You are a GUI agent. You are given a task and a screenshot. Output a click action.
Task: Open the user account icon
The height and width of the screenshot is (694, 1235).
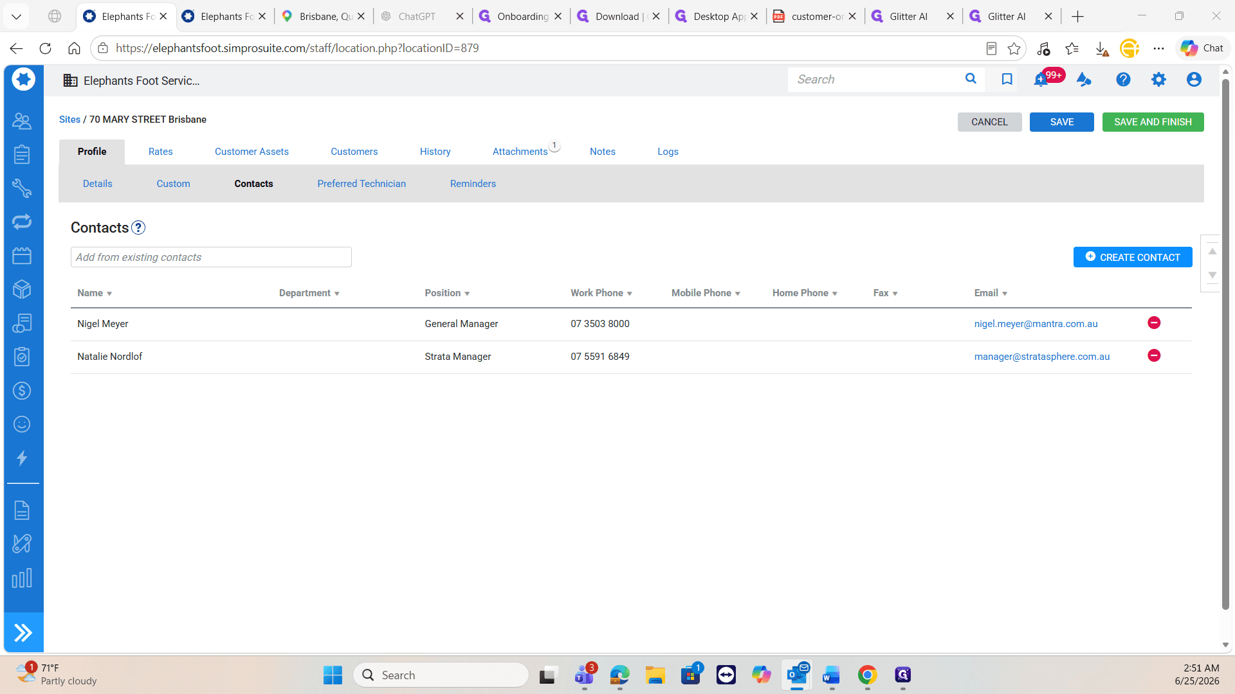pos(1194,79)
